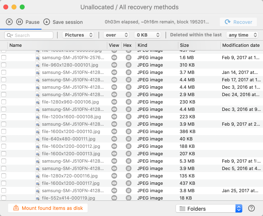Open the 0 KB size dropdown
The height and width of the screenshot is (216, 263).
[148, 35]
